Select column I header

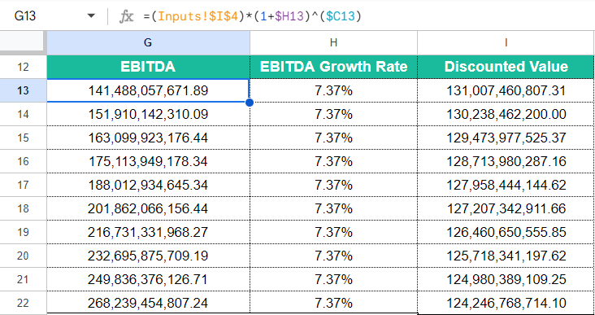point(506,43)
